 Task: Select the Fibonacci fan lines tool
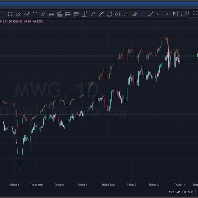60,14
